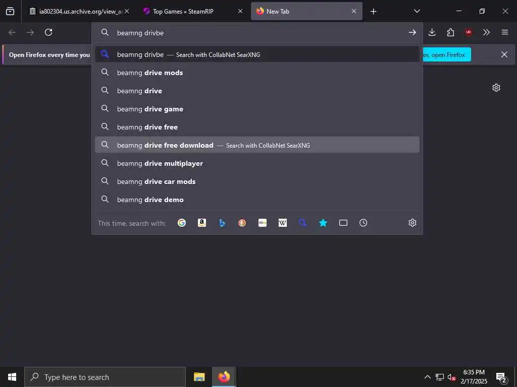
Task: Close the SteamRIP tab
Action: 240,11
